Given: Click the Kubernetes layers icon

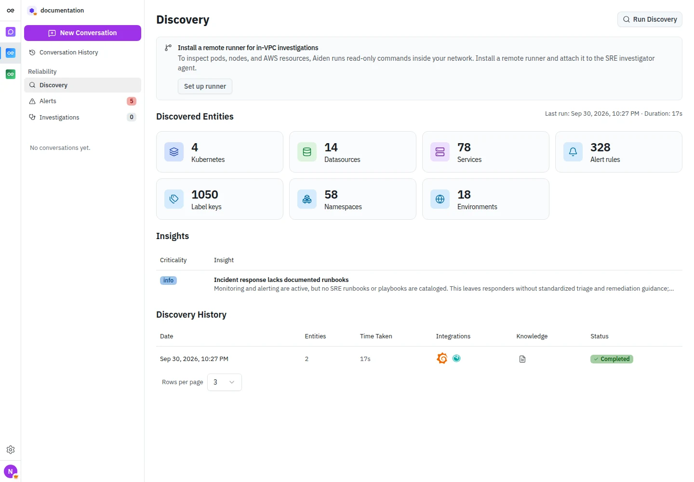Looking at the screenshot, I should click(x=174, y=152).
